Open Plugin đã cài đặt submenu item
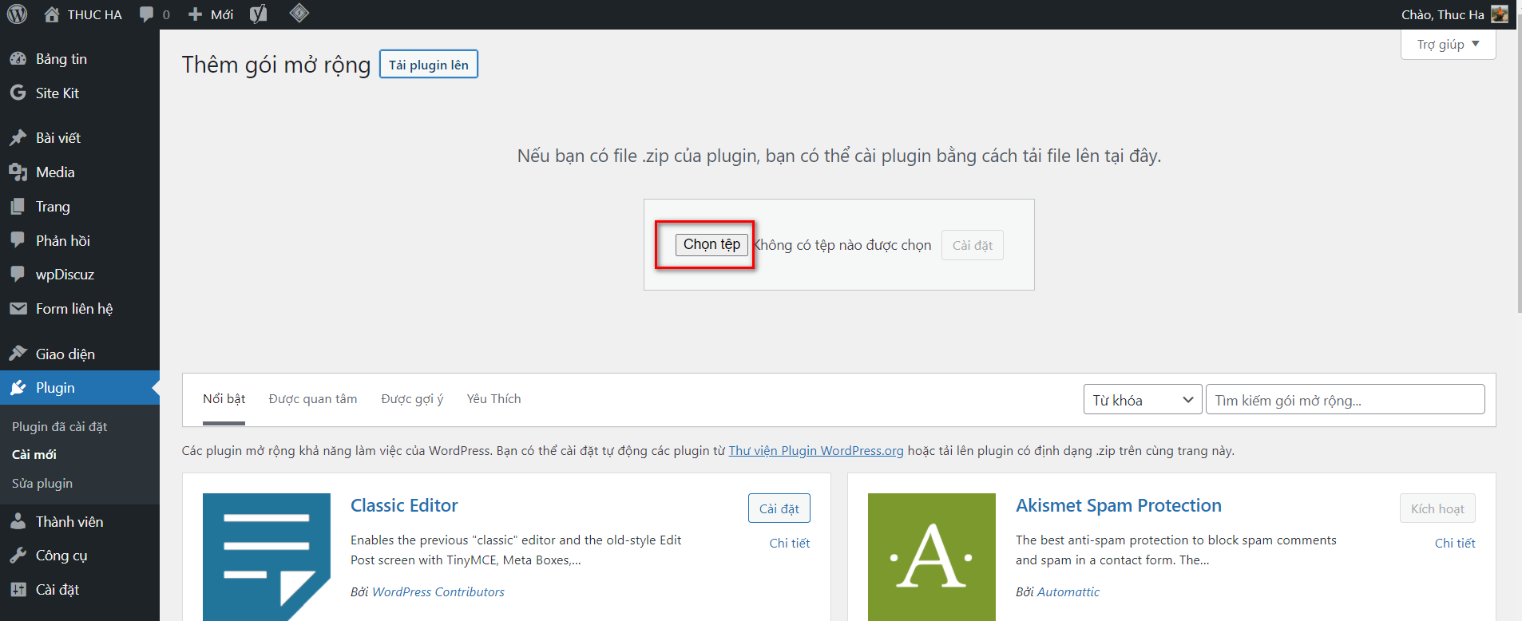 pyautogui.click(x=60, y=427)
